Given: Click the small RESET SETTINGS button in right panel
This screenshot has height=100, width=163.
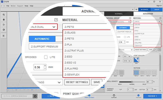Looking at the screenshot, I should tap(141, 50).
